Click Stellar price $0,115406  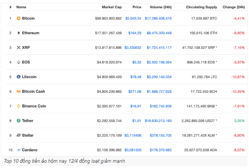coord(133,135)
